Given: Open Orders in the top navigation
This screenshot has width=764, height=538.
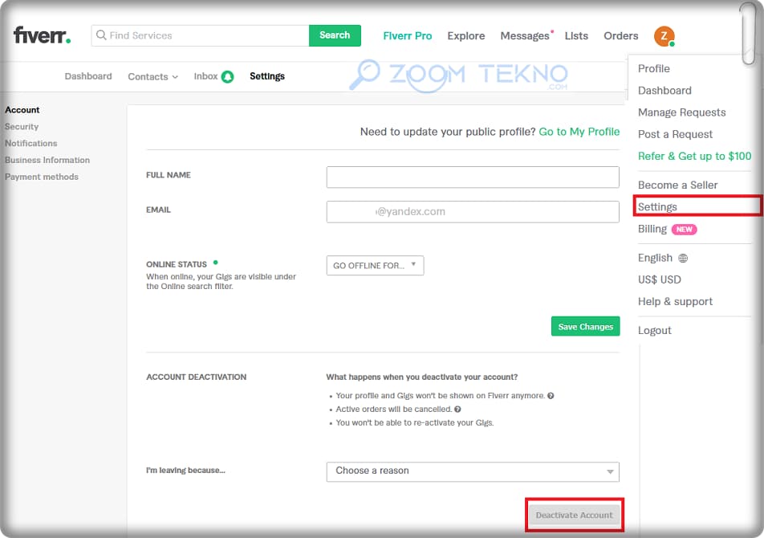Looking at the screenshot, I should [x=621, y=36].
